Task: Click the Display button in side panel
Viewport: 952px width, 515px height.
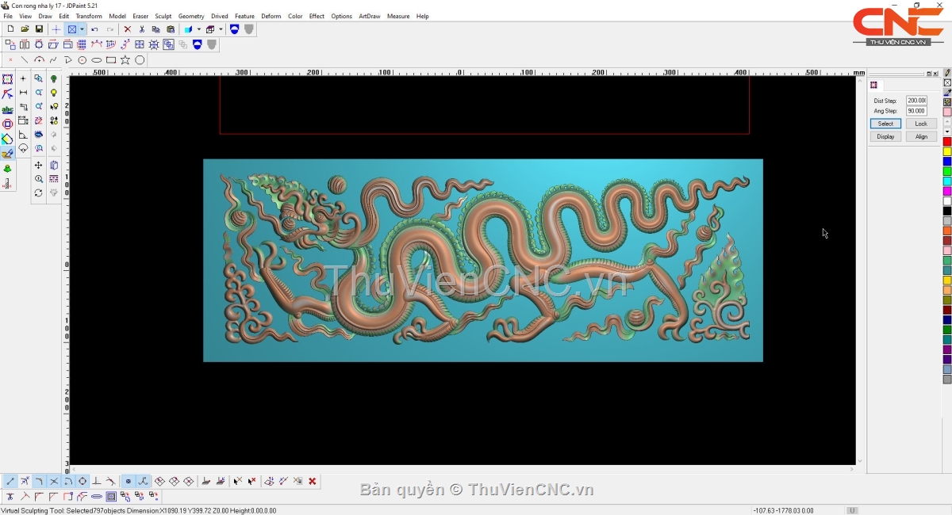Action: tap(885, 136)
